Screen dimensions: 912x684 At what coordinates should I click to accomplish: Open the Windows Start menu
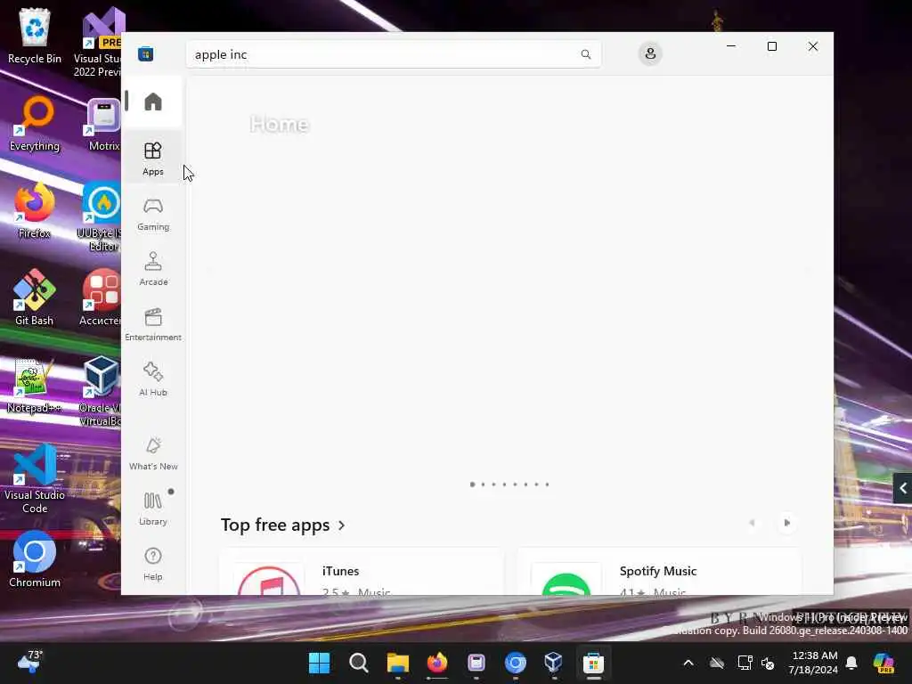[x=319, y=663]
